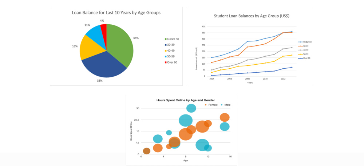Click Over 60 entry in line chart legend
364x166 pixels.
[304, 58]
